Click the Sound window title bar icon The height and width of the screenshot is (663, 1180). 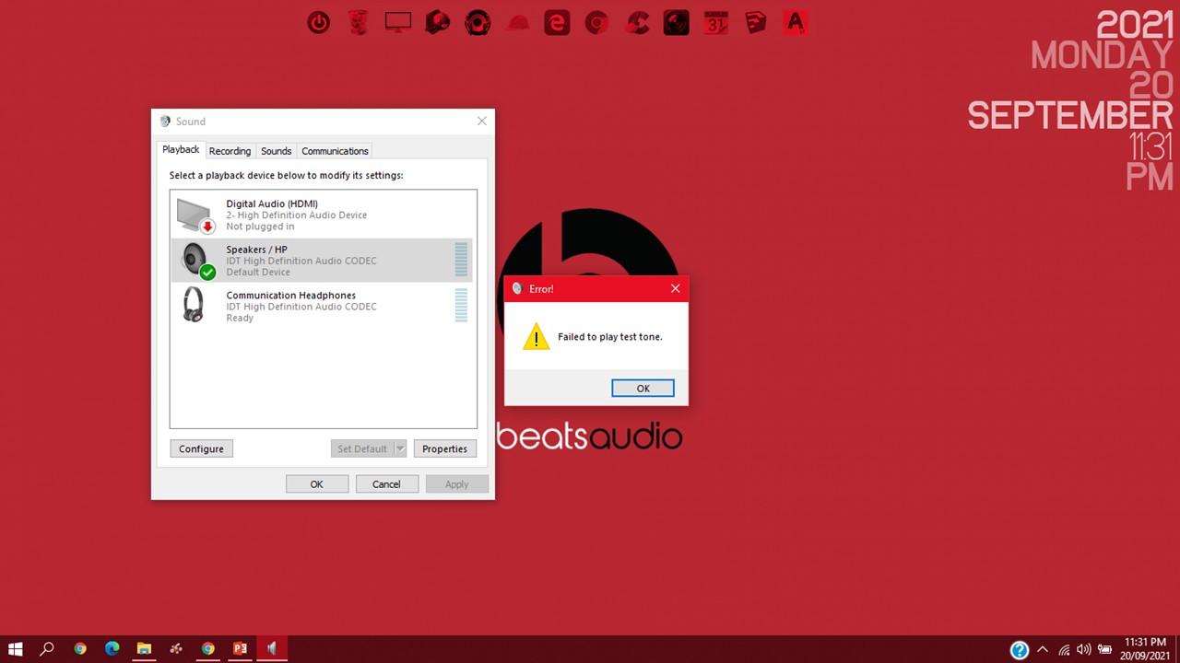click(x=165, y=122)
